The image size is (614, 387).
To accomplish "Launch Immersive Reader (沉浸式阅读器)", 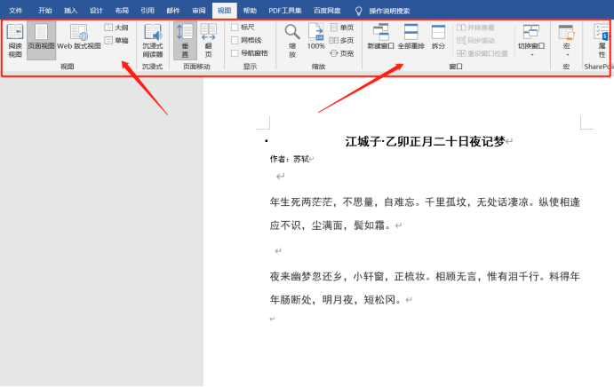I will tap(153, 41).
